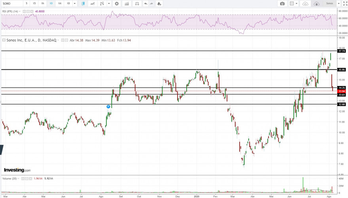348x198 pixels.
Task: Select the 14.25 horizontal line label
Action: pyautogui.click(x=342, y=88)
